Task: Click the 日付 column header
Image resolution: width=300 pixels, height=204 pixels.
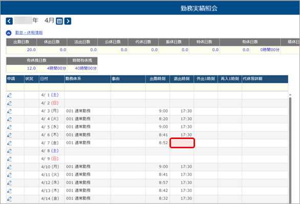Action: [x=52, y=79]
